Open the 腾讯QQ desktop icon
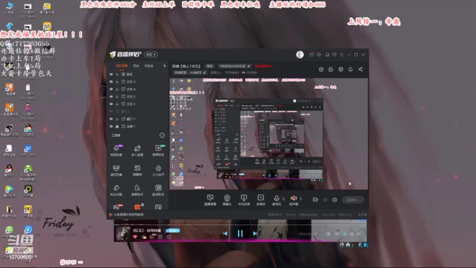The image size is (476, 268). coord(9,170)
